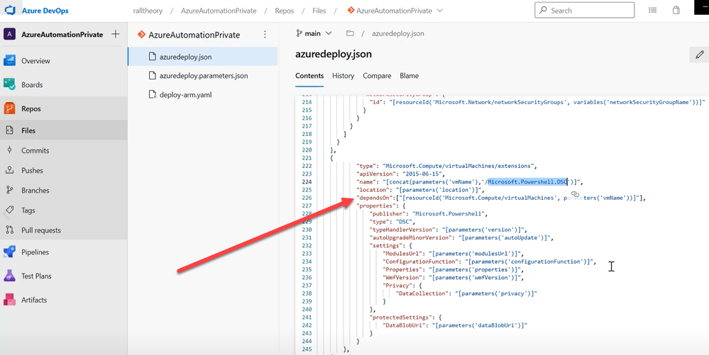Click the Pull requests sidebar icon
Screen dimensions: 709x355
9,230
